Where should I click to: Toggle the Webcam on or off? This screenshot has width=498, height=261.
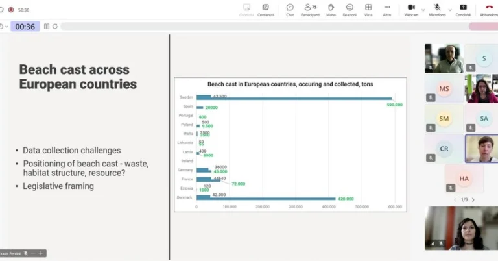click(x=411, y=9)
